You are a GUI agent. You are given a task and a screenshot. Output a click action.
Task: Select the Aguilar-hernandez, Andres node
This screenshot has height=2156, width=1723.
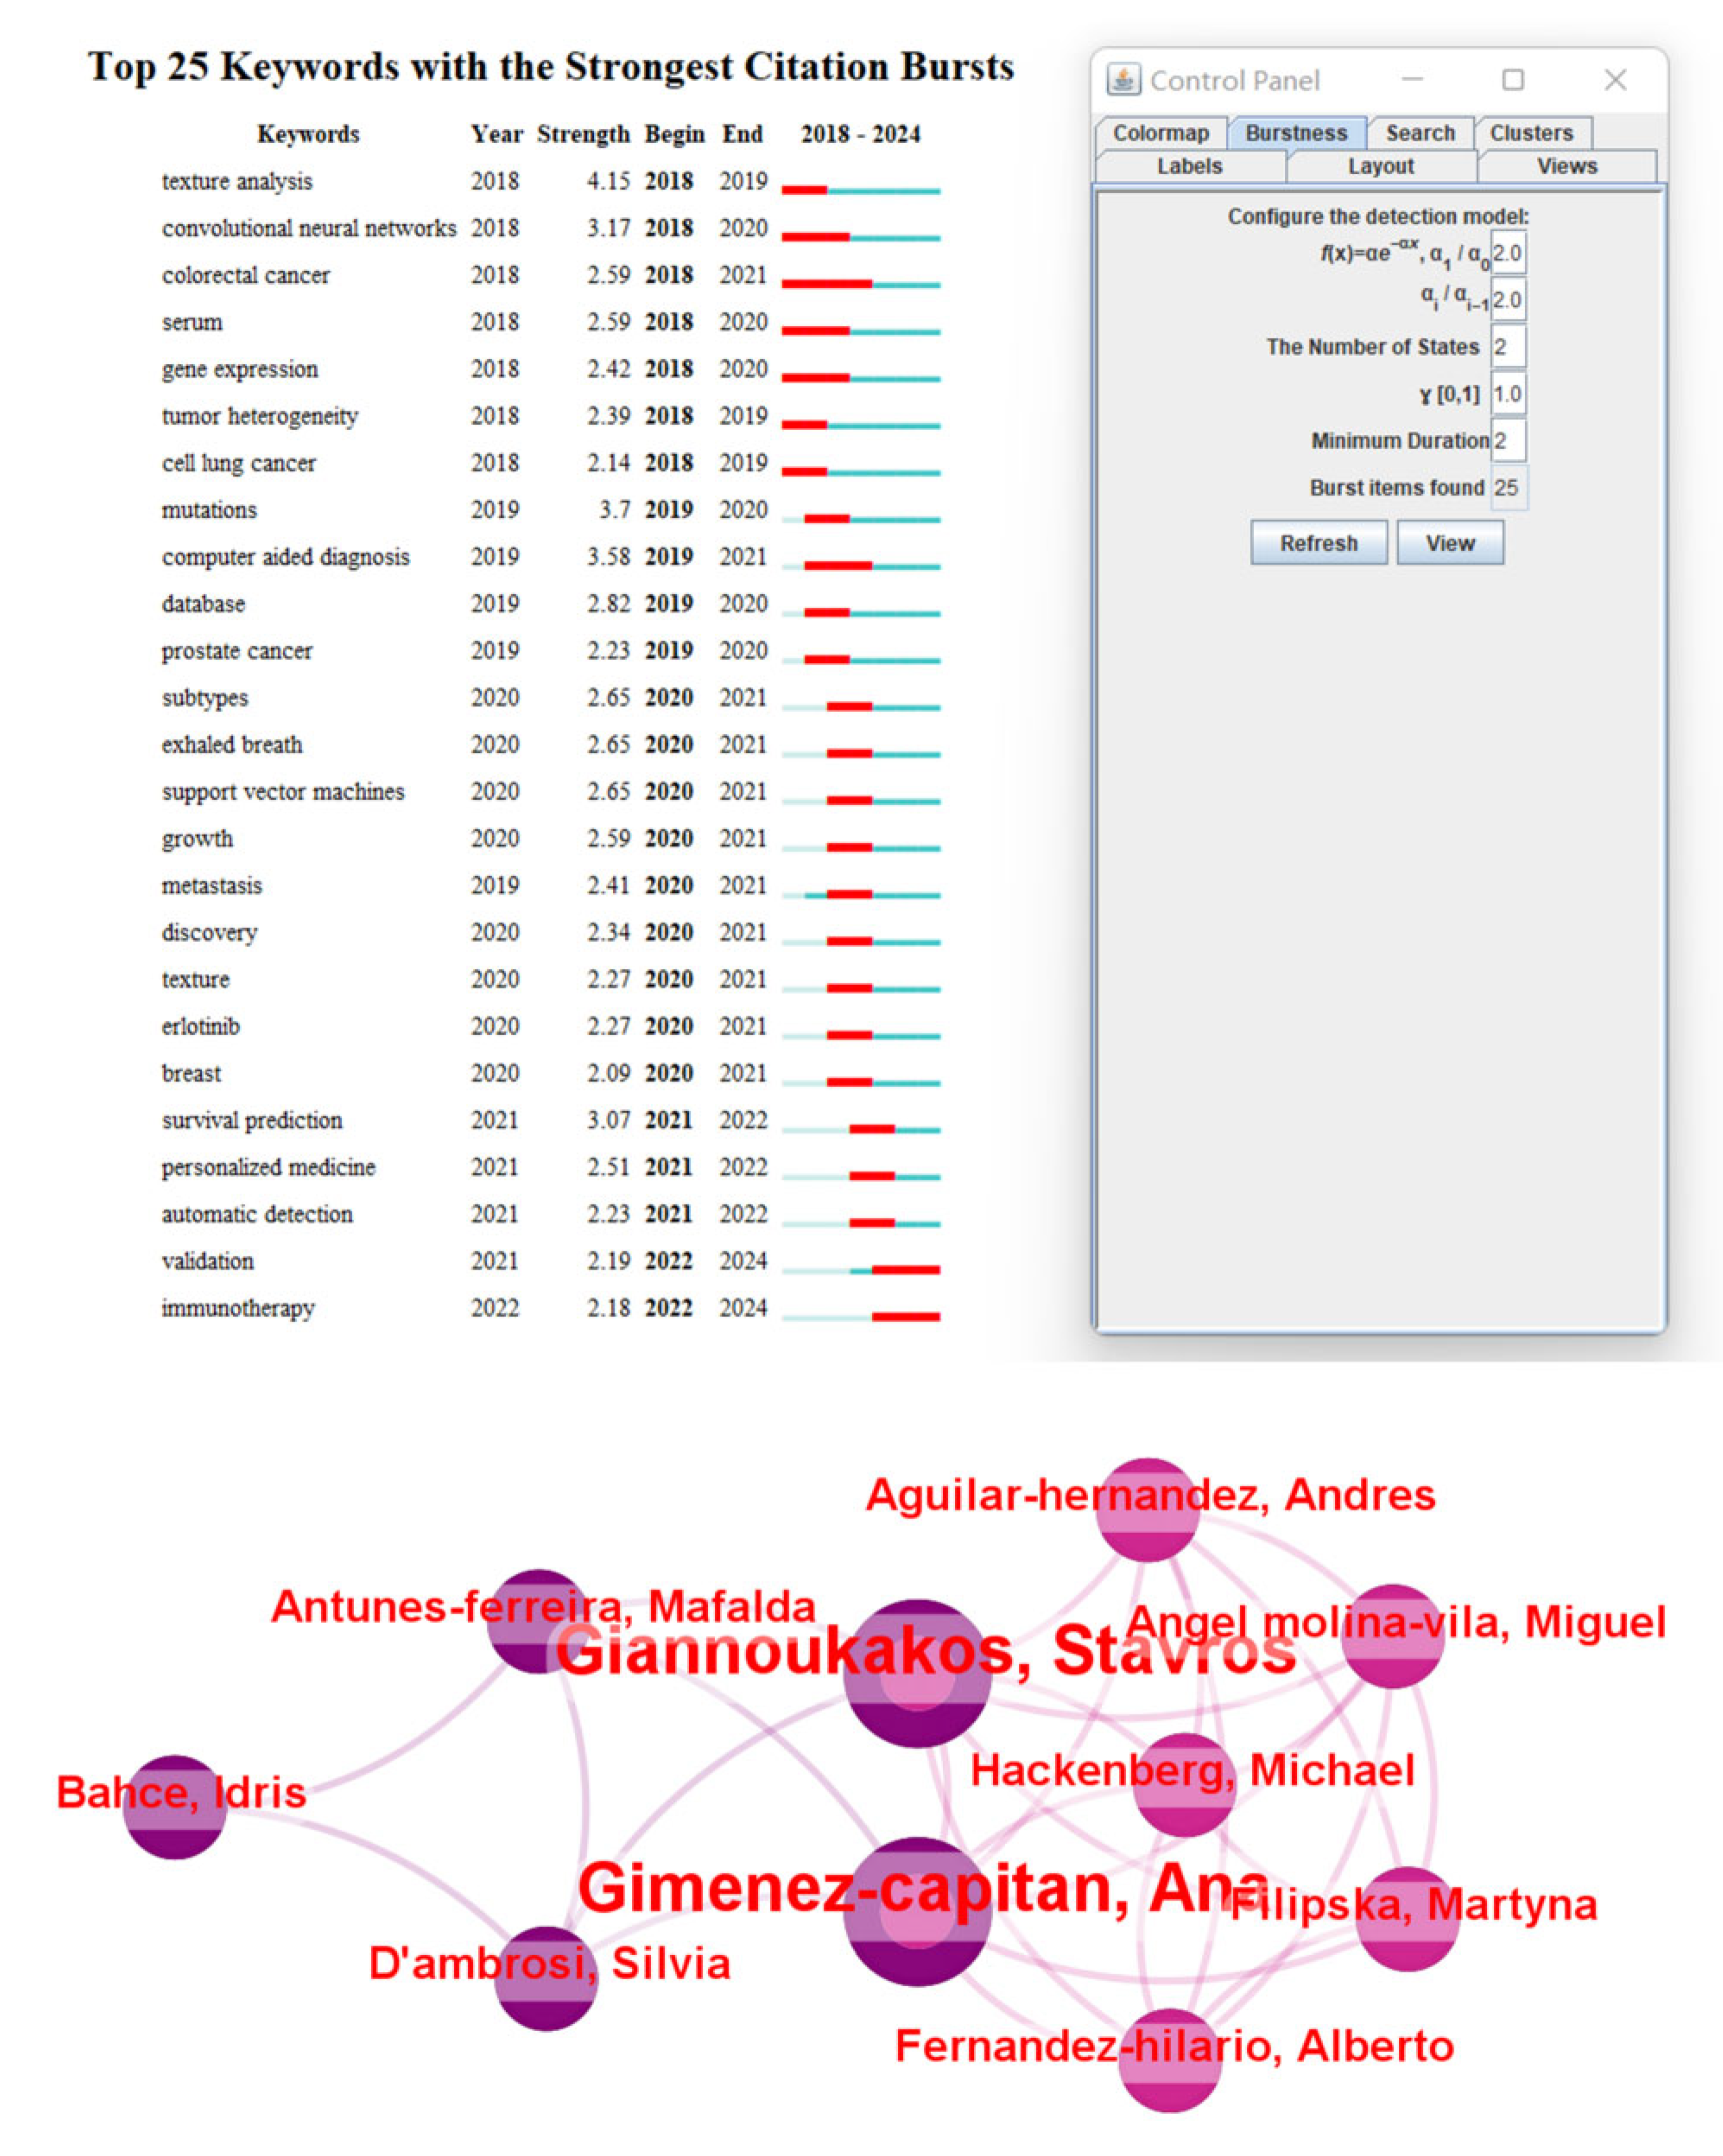(x=1147, y=1510)
